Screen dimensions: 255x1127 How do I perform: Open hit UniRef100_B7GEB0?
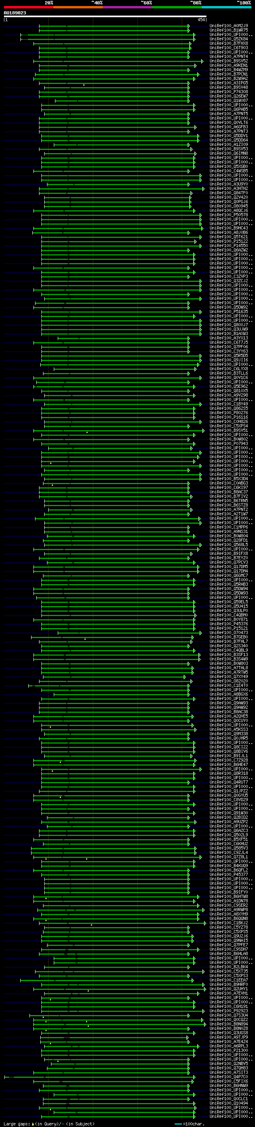229,637
